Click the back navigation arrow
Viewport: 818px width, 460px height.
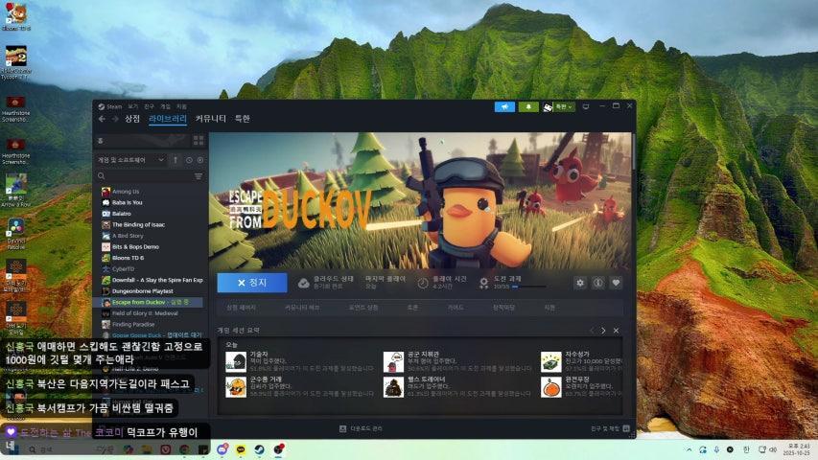click(x=102, y=119)
